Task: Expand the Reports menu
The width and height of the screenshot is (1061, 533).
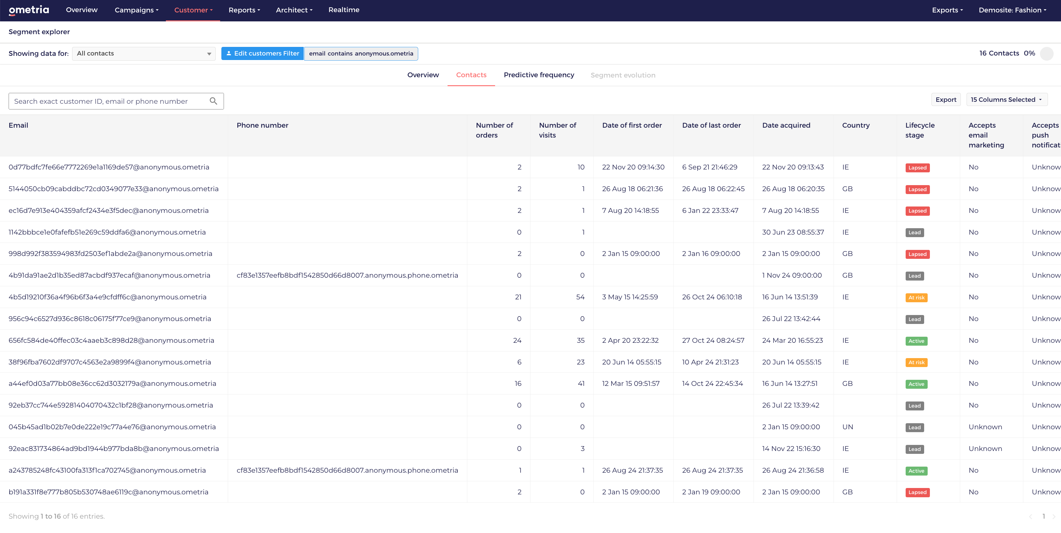Action: (x=244, y=10)
